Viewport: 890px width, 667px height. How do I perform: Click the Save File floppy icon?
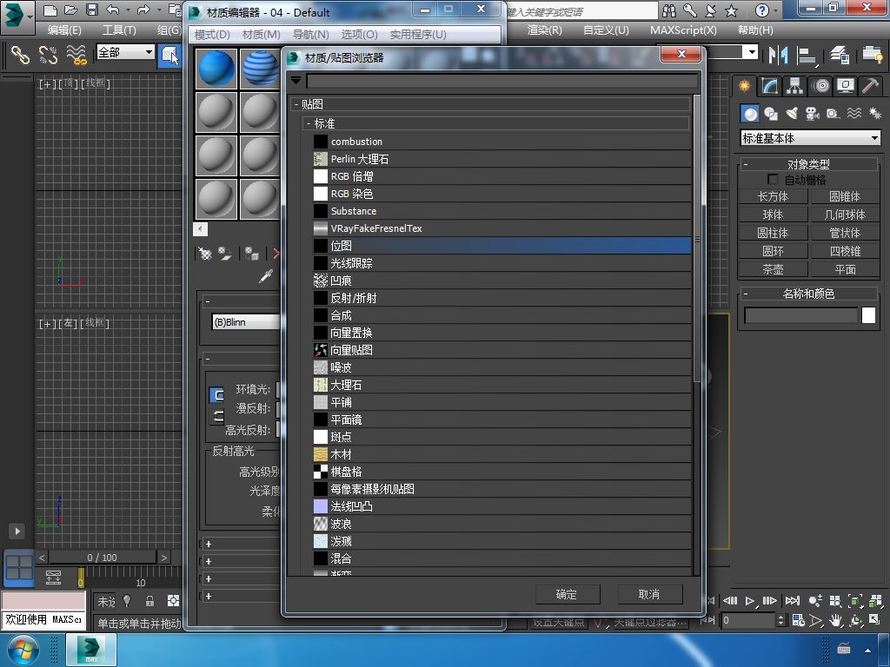click(92, 10)
